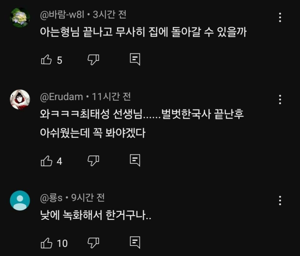300x256 pixels.
Task: Like the comment by @Erudam
Action: pyautogui.click(x=46, y=161)
